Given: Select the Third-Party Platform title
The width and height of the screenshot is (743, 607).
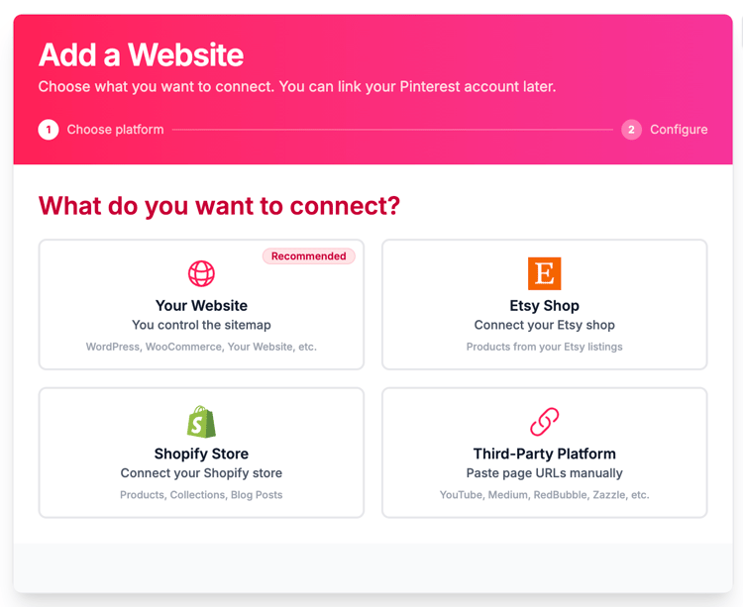Looking at the screenshot, I should 544,455.
